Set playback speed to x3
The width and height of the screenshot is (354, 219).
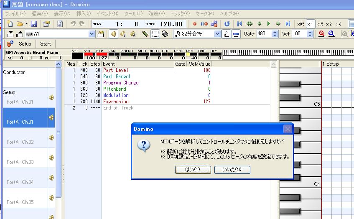tap(338, 24)
